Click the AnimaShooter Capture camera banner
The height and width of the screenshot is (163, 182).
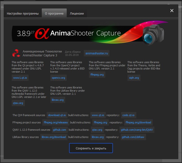click(x=91, y=34)
